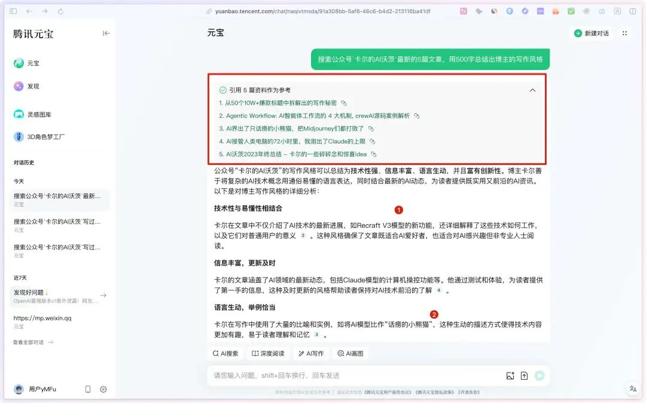Select the AI搜索 mode button
Image resolution: width=646 pixels, height=403 pixels.
click(x=225, y=353)
